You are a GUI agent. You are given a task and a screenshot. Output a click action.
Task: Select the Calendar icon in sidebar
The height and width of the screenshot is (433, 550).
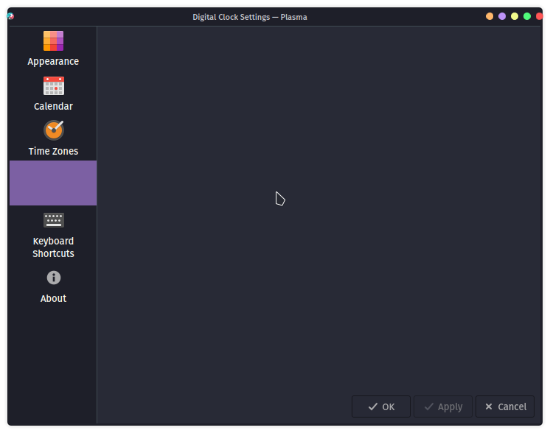(53, 86)
